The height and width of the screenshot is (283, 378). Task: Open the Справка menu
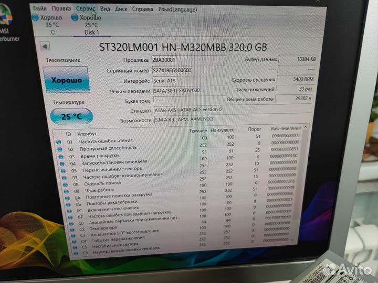click(x=142, y=9)
